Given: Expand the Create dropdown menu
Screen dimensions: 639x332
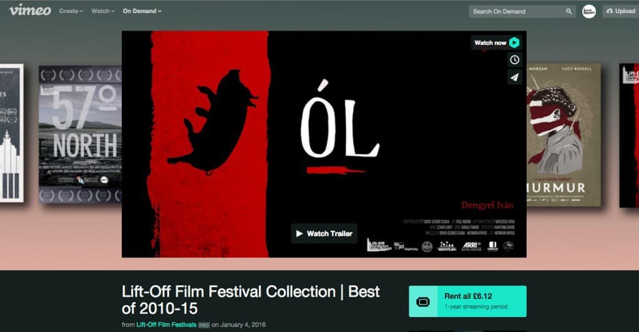Looking at the screenshot, I should (x=71, y=11).
